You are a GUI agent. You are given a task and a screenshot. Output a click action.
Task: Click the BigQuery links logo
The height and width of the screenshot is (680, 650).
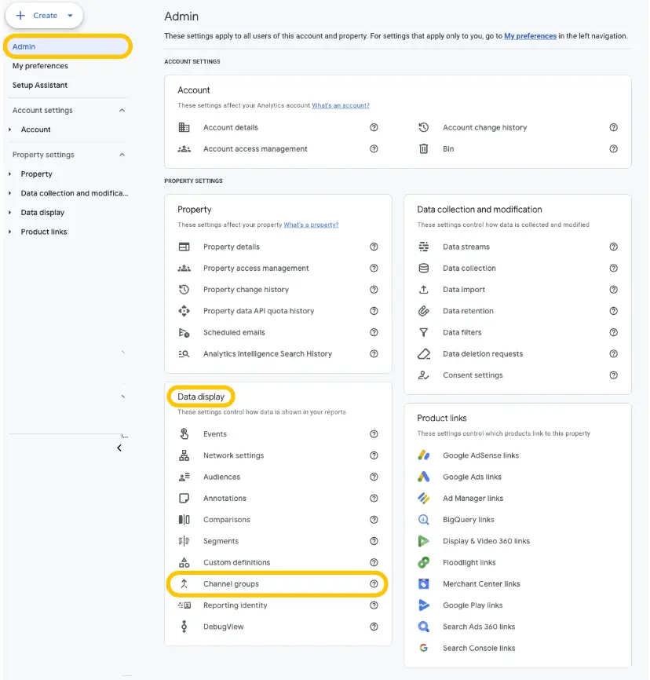(423, 520)
